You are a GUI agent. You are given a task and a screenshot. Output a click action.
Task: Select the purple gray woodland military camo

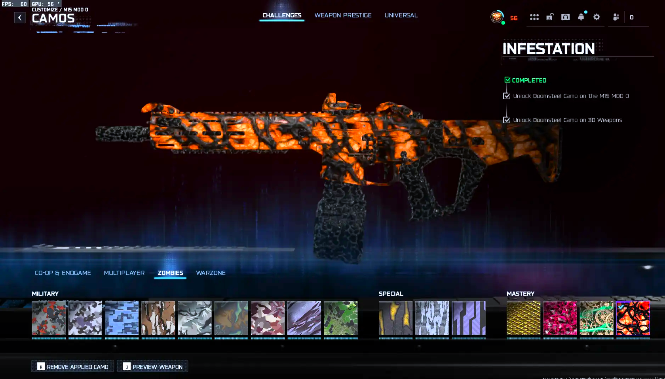85,318
